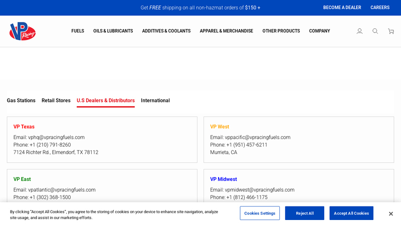Click the Cookies Settings button
This screenshot has height=225, width=401.
point(260,213)
